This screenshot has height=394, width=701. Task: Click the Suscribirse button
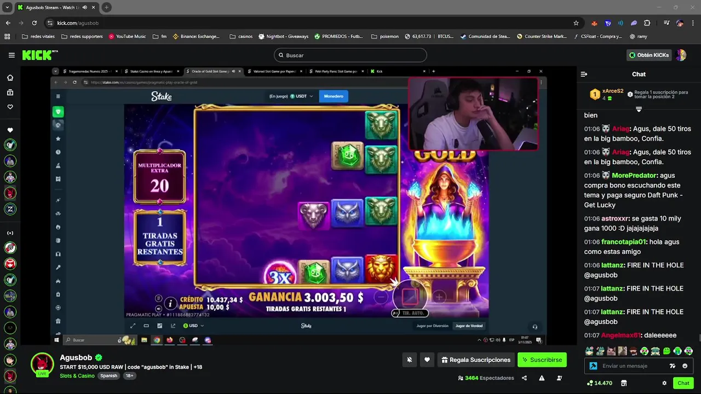click(542, 360)
